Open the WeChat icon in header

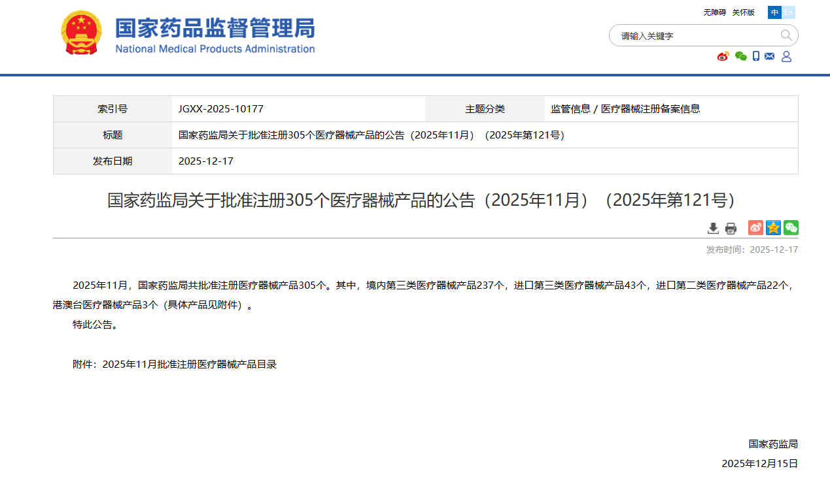pos(740,57)
